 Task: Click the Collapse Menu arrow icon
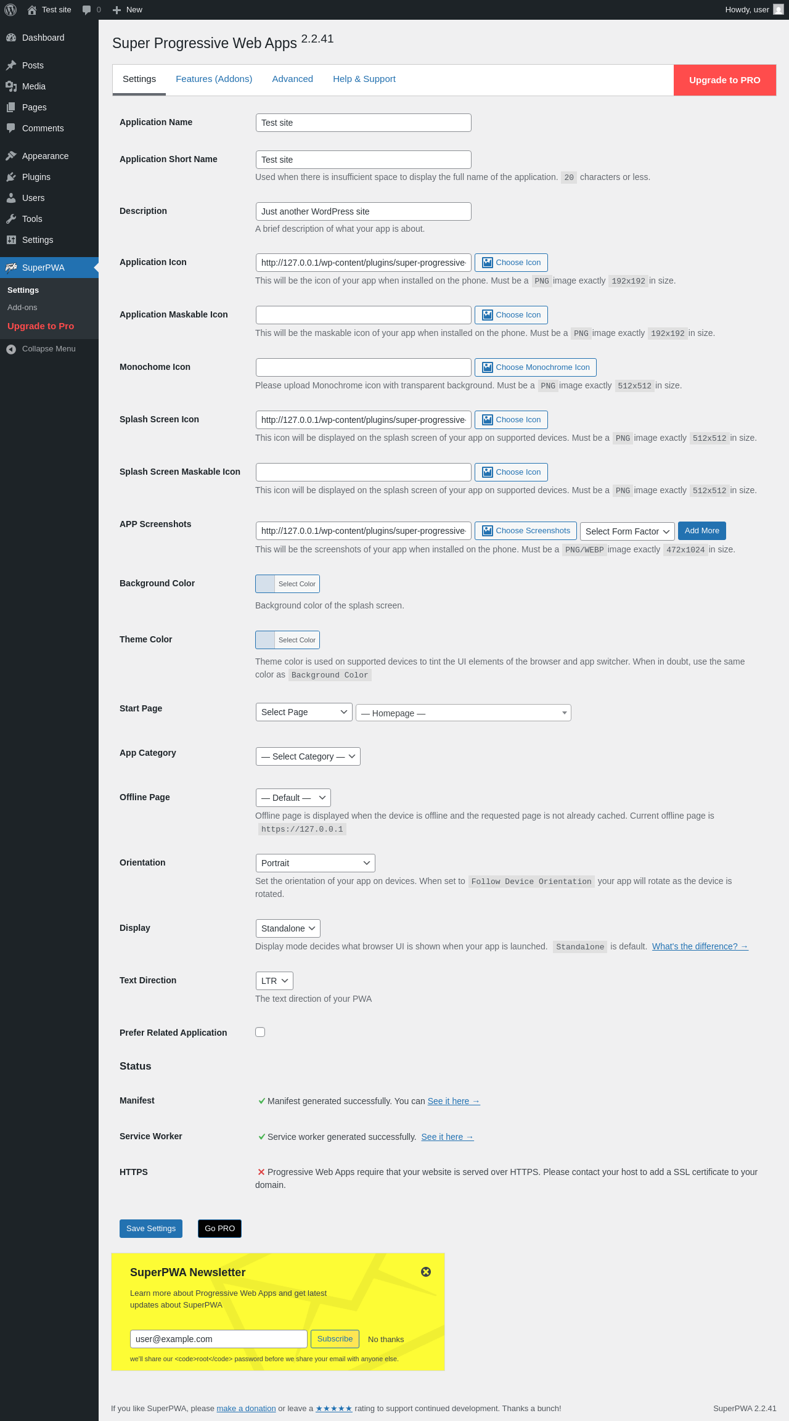coord(11,349)
